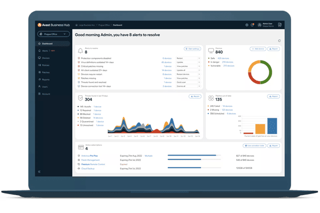The height and width of the screenshot is (213, 320).
Task: Click Report button in the Devices card
Action: [274, 49]
